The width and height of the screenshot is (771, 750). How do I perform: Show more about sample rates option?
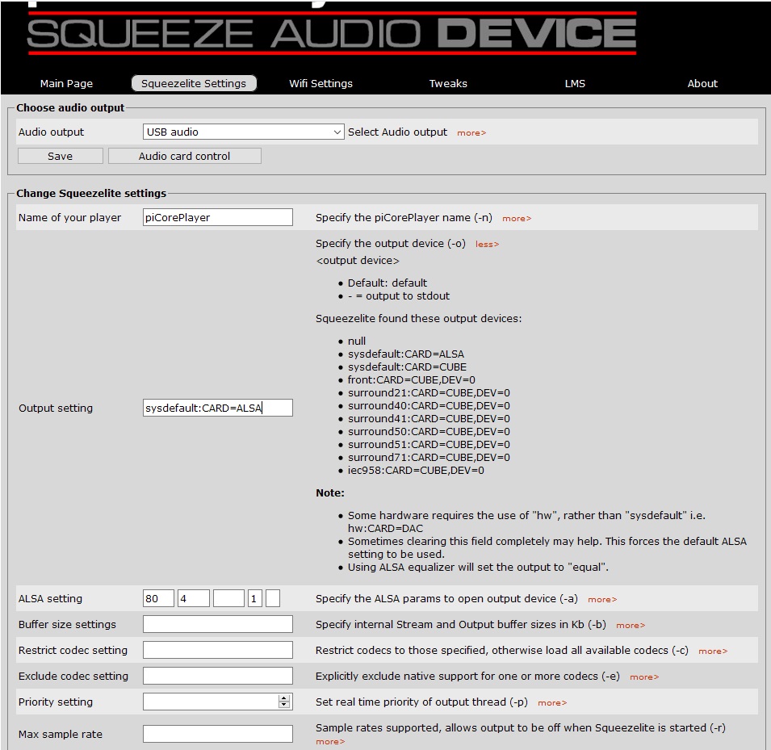(330, 742)
